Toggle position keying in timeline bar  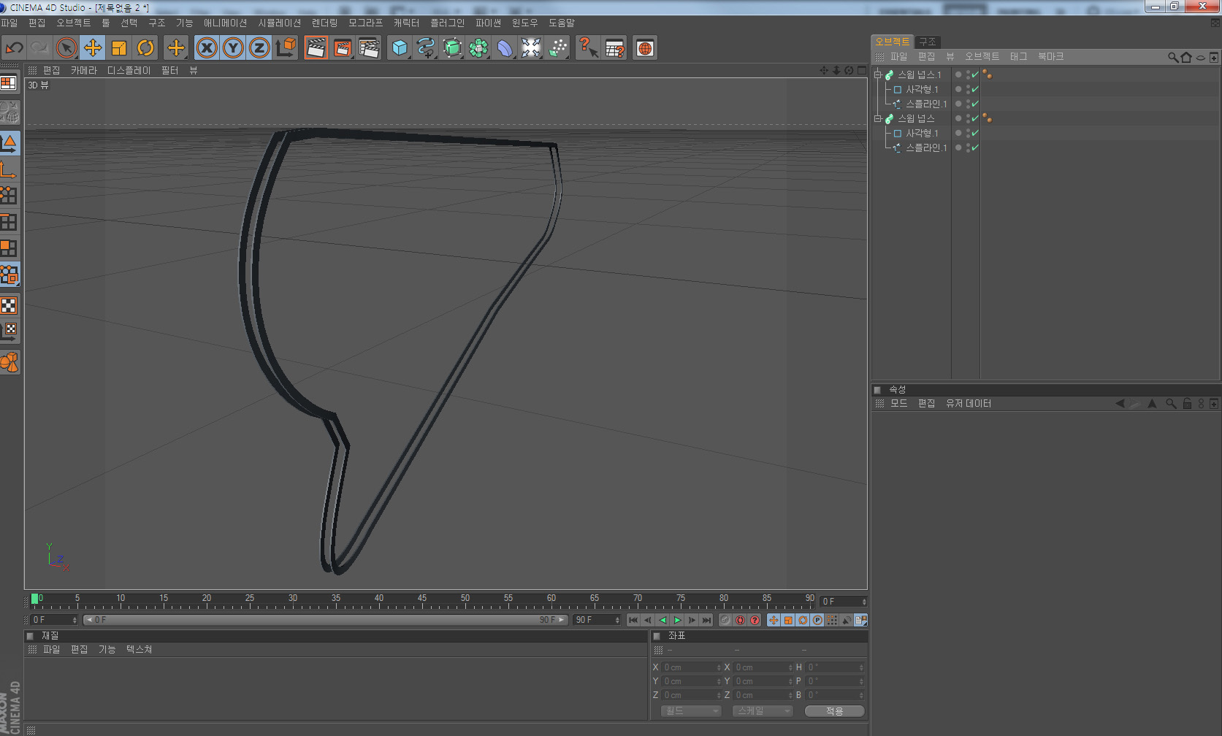pos(774,620)
